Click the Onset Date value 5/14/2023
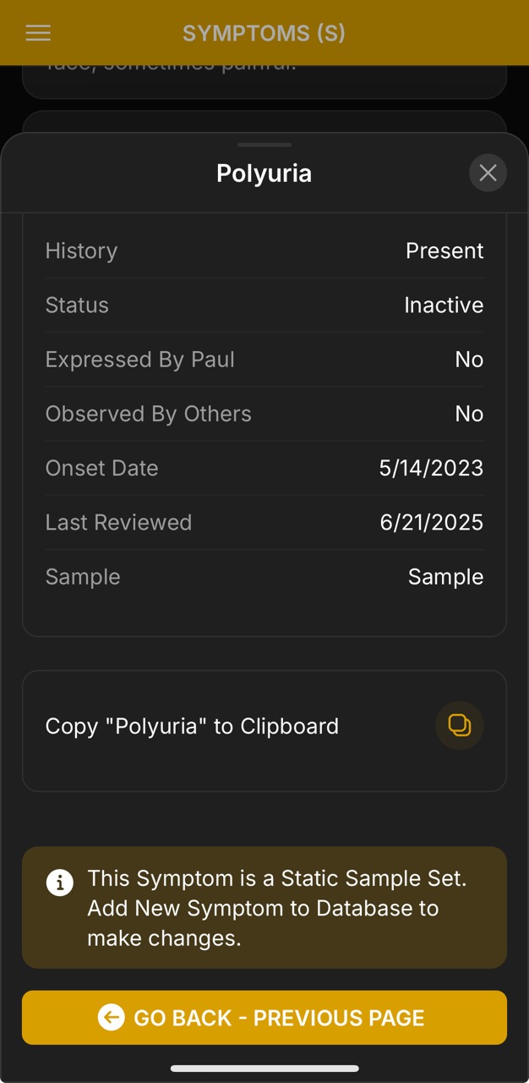Image resolution: width=529 pixels, height=1083 pixels. pos(431,468)
